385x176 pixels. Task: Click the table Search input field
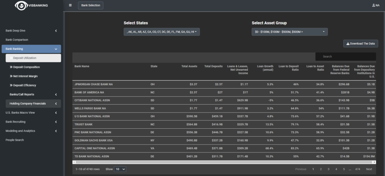click(x=345, y=57)
